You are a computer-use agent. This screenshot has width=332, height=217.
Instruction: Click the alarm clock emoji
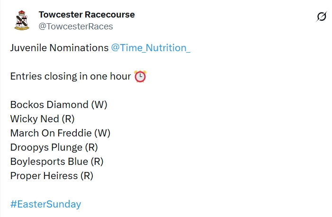(140, 76)
